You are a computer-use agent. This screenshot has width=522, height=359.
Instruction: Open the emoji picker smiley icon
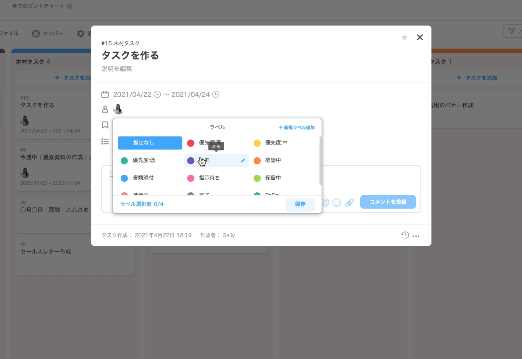(337, 202)
